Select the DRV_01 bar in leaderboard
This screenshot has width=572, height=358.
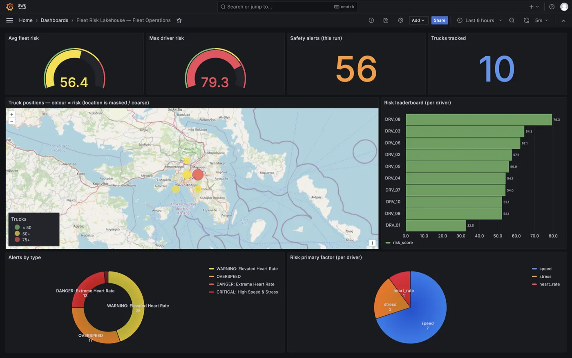(x=436, y=225)
